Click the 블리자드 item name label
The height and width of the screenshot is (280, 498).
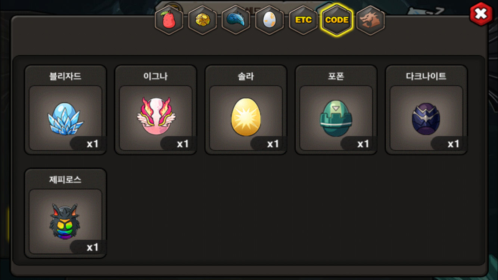click(x=65, y=77)
